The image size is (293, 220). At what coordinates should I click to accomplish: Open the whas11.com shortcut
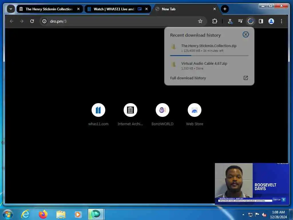coord(98,115)
